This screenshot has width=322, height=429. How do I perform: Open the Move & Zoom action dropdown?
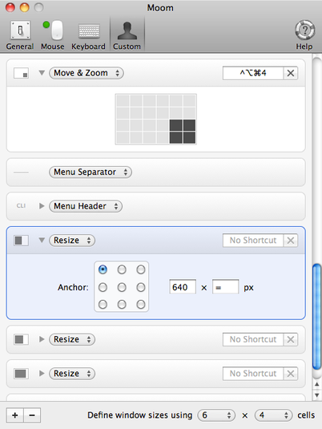point(87,73)
